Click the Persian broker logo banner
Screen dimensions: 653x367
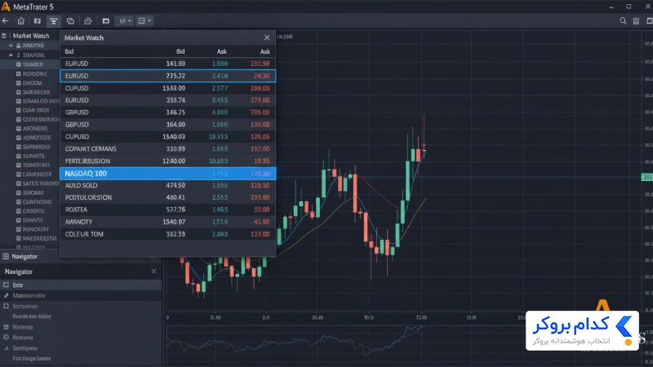click(x=582, y=331)
